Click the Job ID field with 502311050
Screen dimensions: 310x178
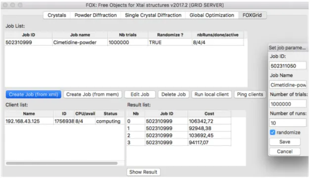pos(288,66)
